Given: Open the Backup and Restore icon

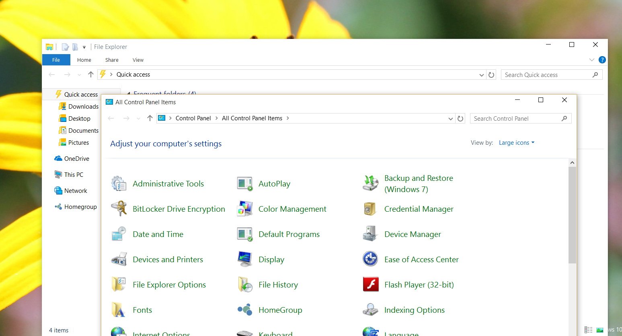Looking at the screenshot, I should click(370, 184).
